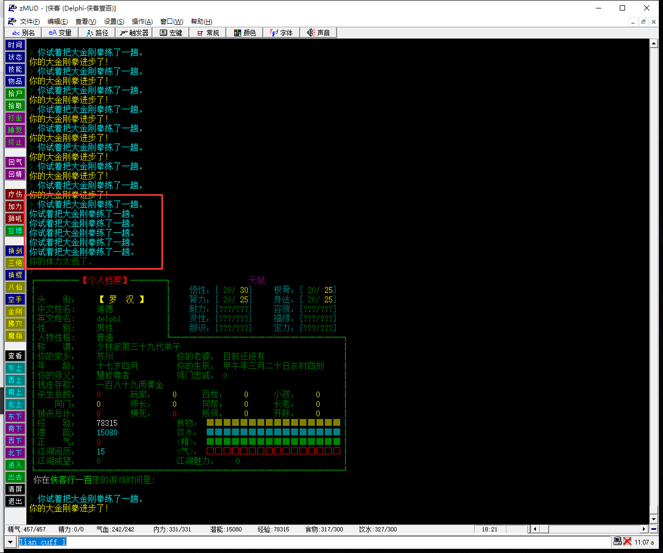Click the 加力 sidebar button
Screen dimensions: 663x553
[x=15, y=206]
